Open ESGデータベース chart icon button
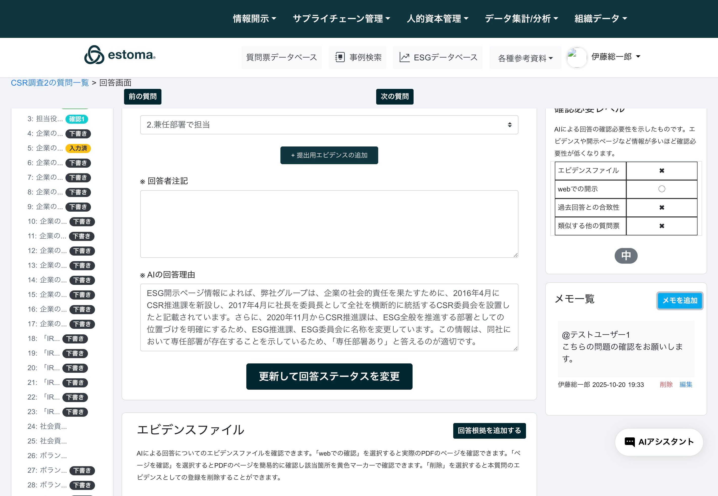Viewport: 718px width, 496px height. coord(438,58)
